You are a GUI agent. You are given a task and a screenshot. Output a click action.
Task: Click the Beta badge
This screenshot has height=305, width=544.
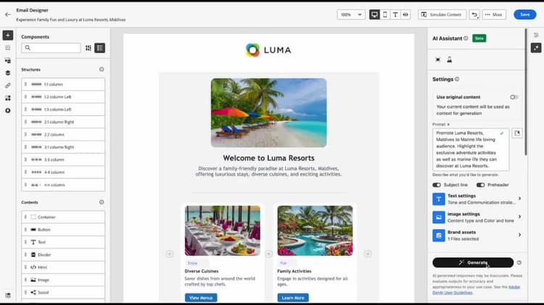tap(479, 38)
